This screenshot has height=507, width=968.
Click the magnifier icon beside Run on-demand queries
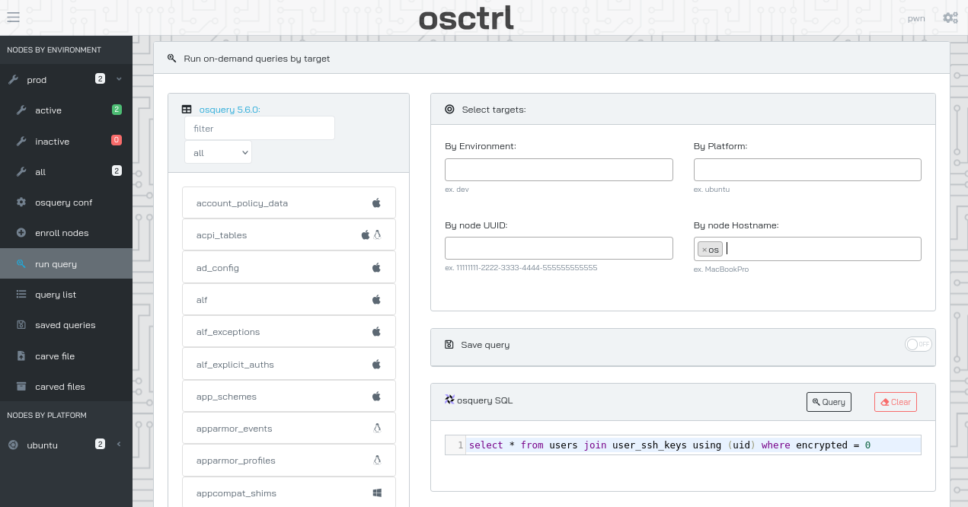pos(172,58)
